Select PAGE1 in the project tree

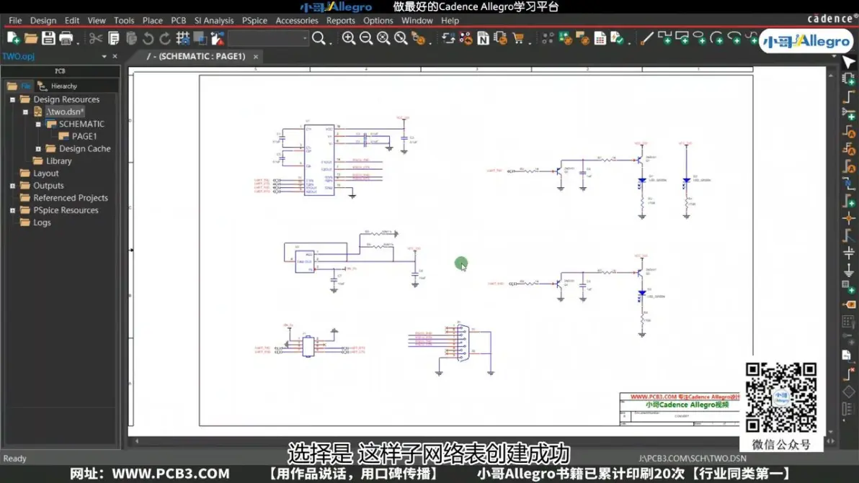tap(84, 136)
